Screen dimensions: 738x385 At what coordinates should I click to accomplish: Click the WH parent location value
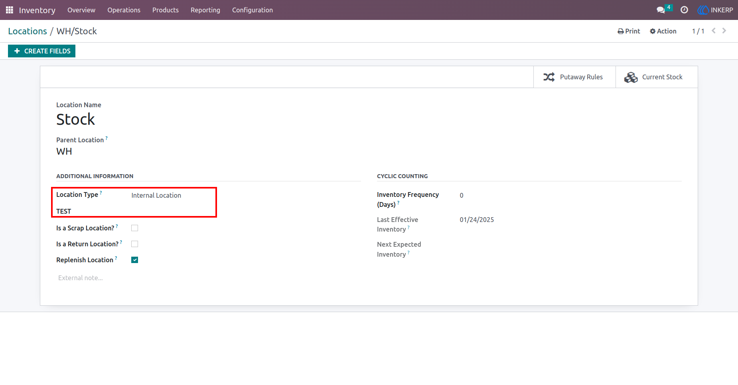tap(64, 151)
